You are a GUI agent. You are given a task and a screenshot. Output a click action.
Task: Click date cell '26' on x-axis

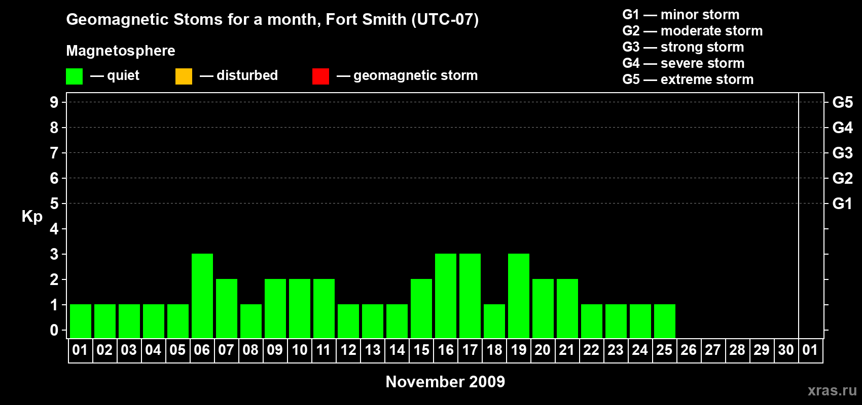tap(689, 350)
